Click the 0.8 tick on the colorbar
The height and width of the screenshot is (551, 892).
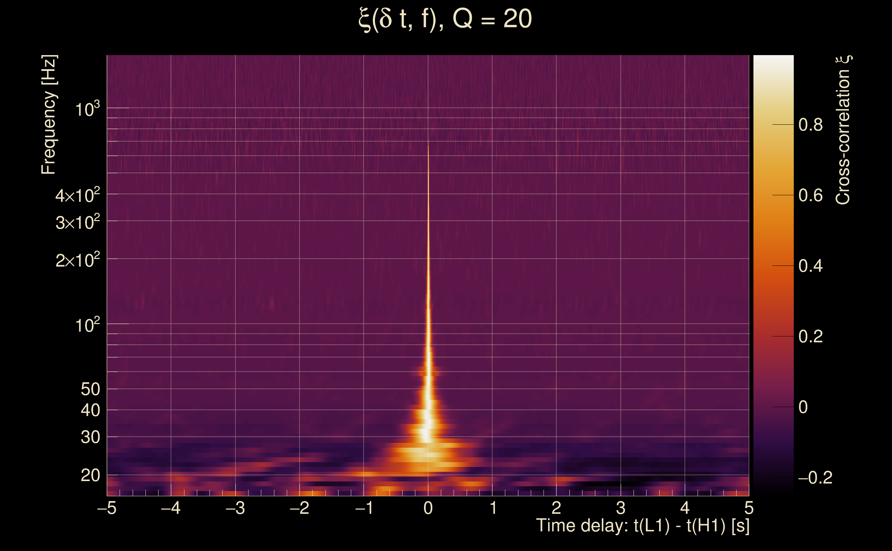tap(810, 125)
